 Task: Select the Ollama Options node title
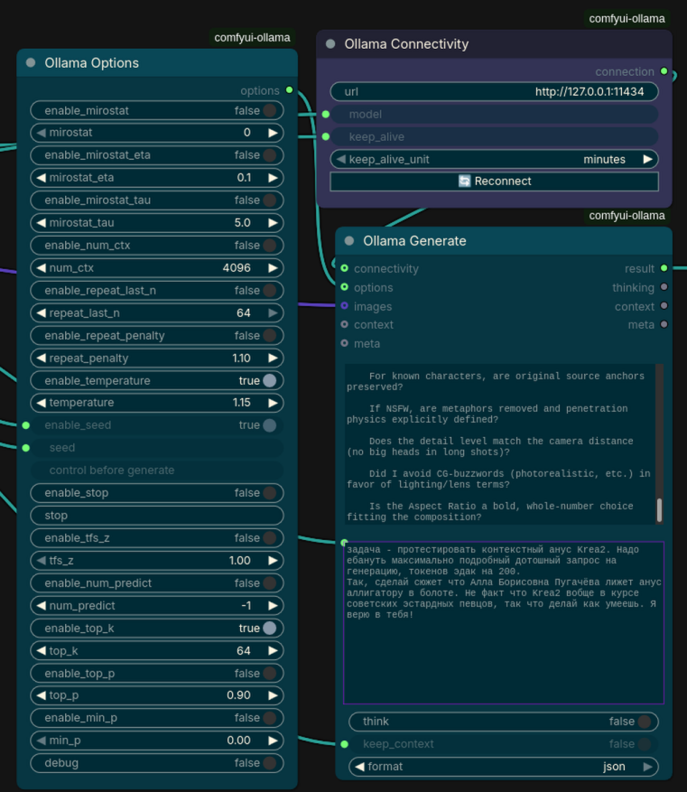(x=91, y=62)
